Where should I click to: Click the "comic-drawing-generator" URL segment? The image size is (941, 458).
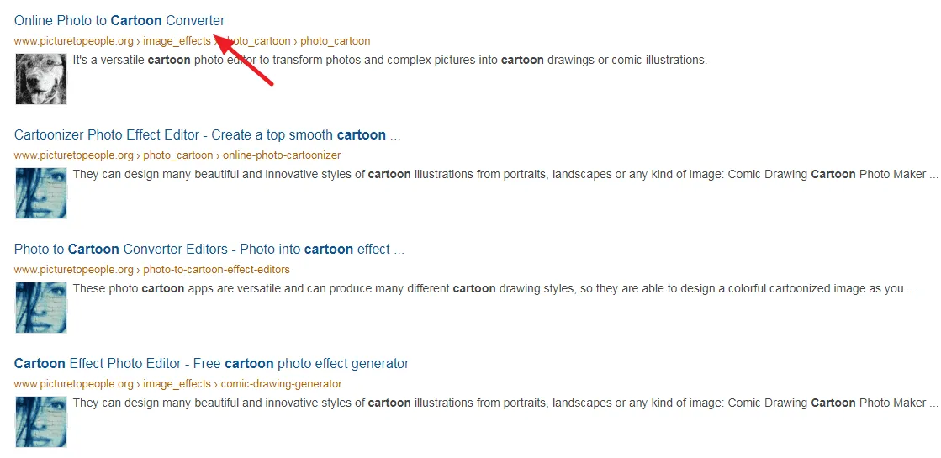click(x=282, y=384)
